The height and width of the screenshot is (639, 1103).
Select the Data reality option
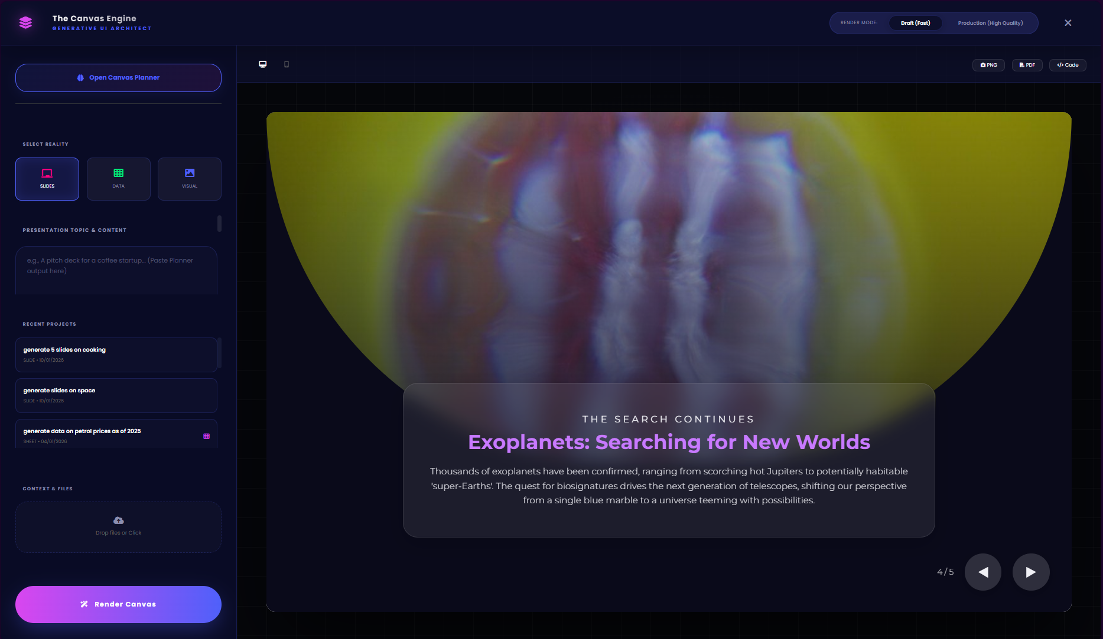pos(118,179)
